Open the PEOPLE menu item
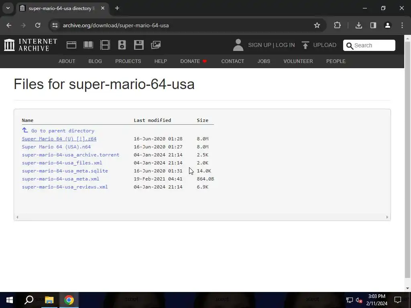The width and height of the screenshot is (411, 308). tap(336, 61)
